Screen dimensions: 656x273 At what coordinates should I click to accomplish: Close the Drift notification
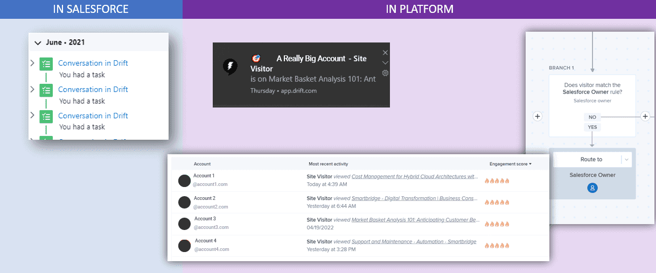coord(385,52)
